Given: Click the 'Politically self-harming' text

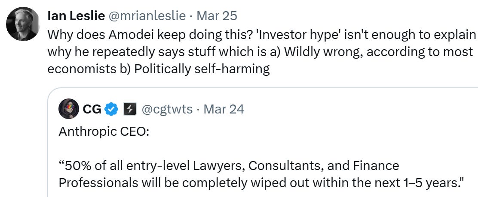Looking at the screenshot, I should pyautogui.click(x=202, y=69).
